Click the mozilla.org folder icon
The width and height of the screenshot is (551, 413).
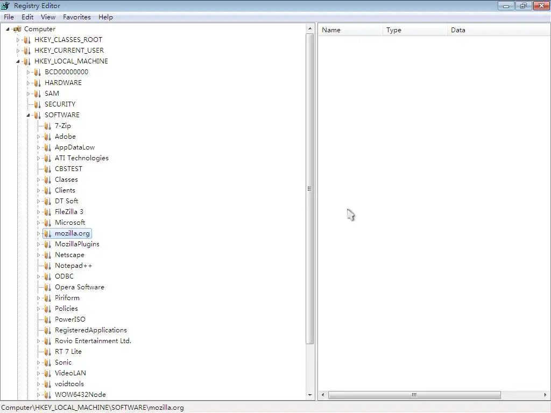[x=48, y=233]
